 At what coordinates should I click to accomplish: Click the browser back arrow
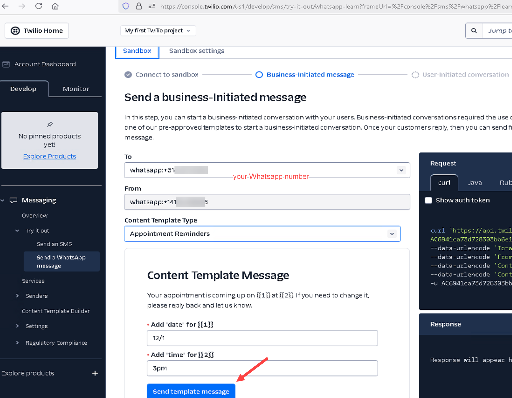point(5,6)
